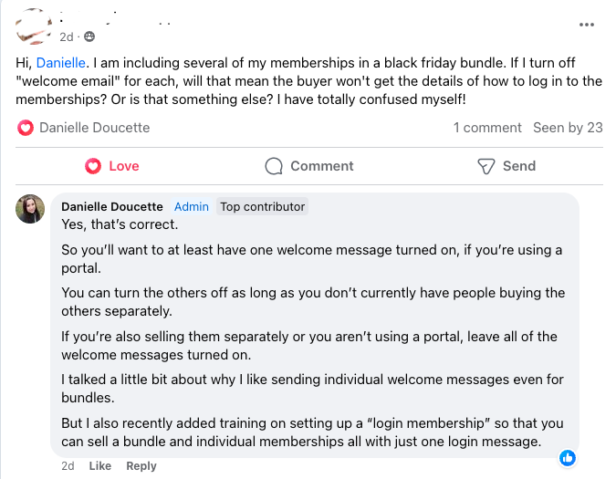Toggle the Love reaction on post

pos(112,166)
